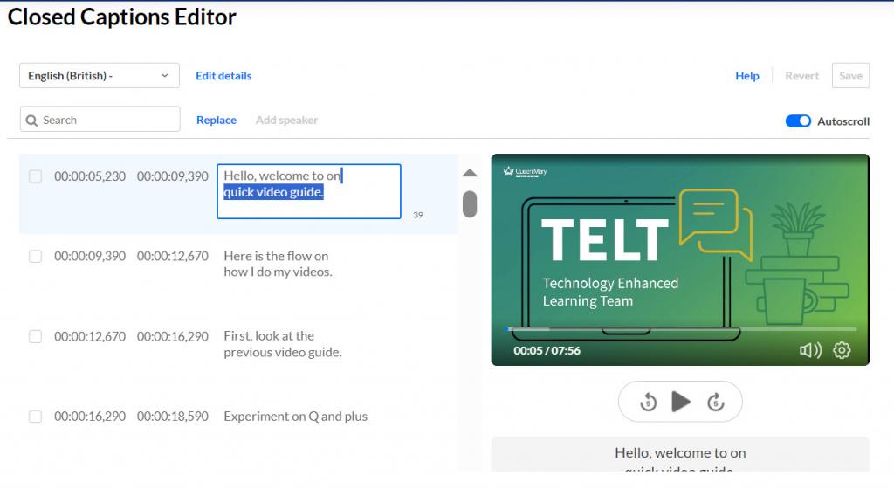Open the Help link

coord(746,76)
